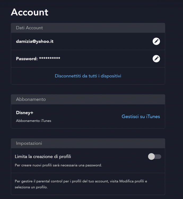Select the Dati Account section header
Viewport: 183px width, 199px height.
(29, 28)
